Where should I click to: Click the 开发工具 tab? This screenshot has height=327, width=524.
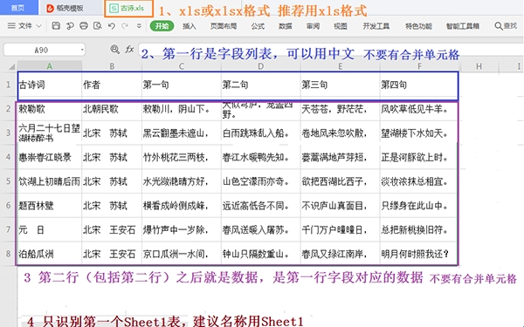point(376,26)
